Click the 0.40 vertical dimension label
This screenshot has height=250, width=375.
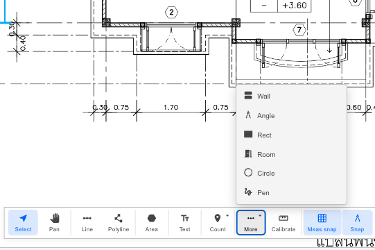pos(23,43)
